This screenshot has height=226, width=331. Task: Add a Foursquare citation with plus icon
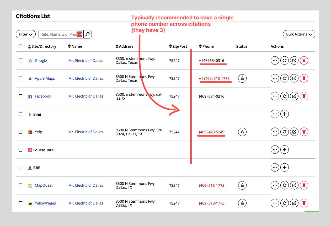285,150
